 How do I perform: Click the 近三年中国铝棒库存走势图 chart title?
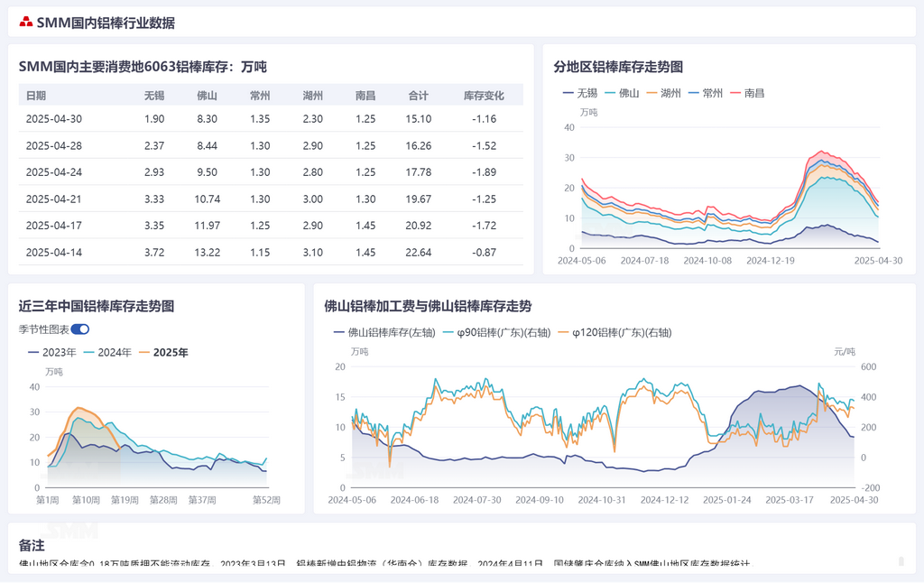point(97,306)
